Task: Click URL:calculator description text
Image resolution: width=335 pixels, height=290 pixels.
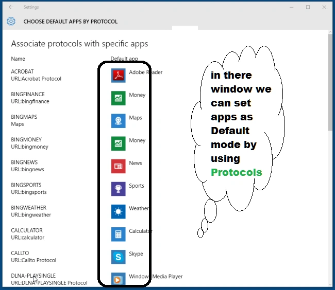Action: 28,238
